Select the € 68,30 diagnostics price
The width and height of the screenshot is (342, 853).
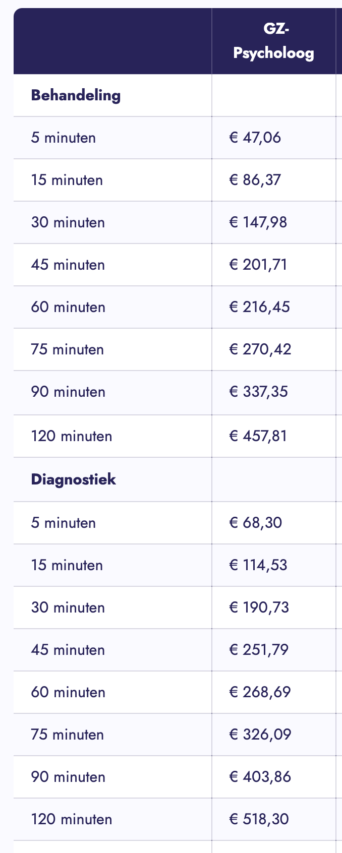pos(255,523)
